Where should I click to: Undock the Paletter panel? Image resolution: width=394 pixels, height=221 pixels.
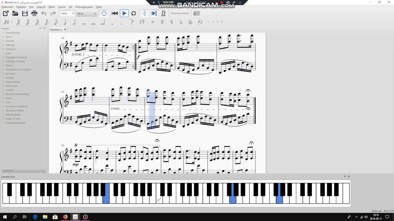[40, 28]
